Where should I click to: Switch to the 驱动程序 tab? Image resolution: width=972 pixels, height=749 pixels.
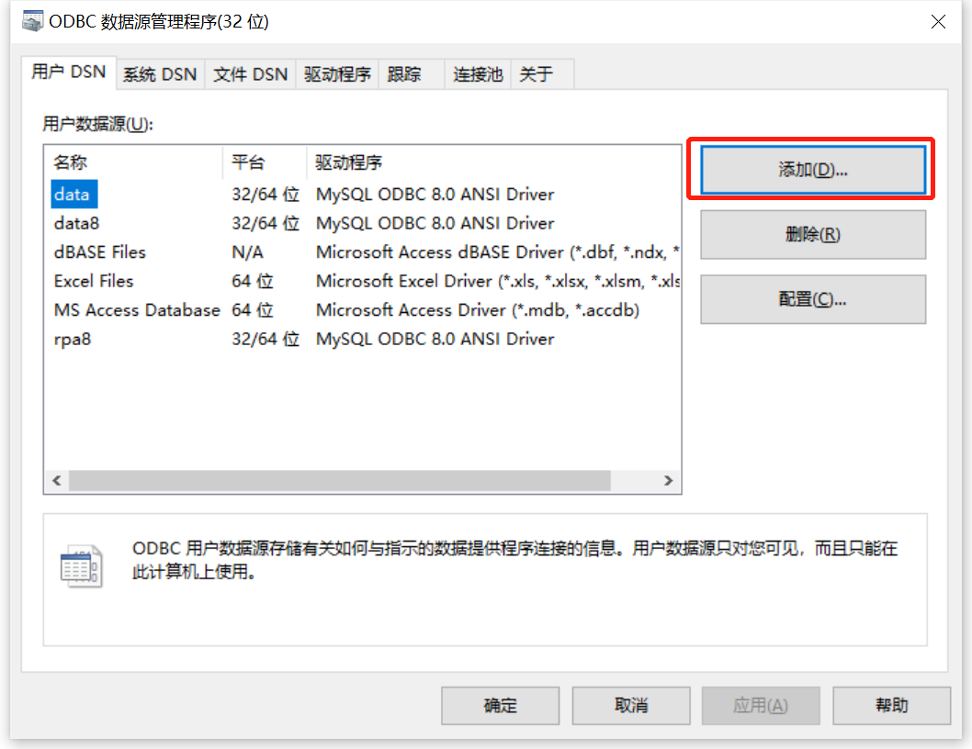tap(337, 73)
